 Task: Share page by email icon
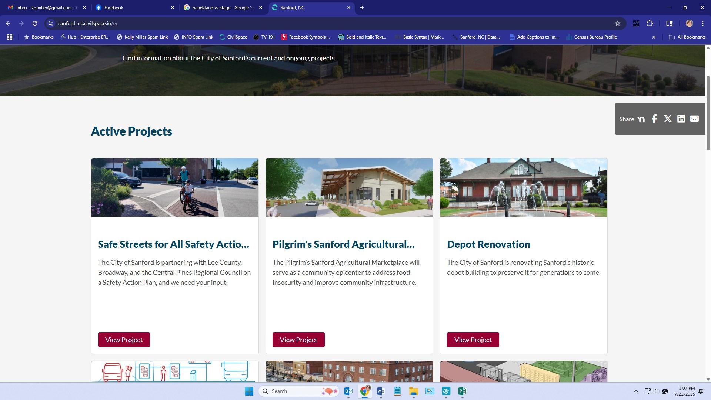pos(694,119)
